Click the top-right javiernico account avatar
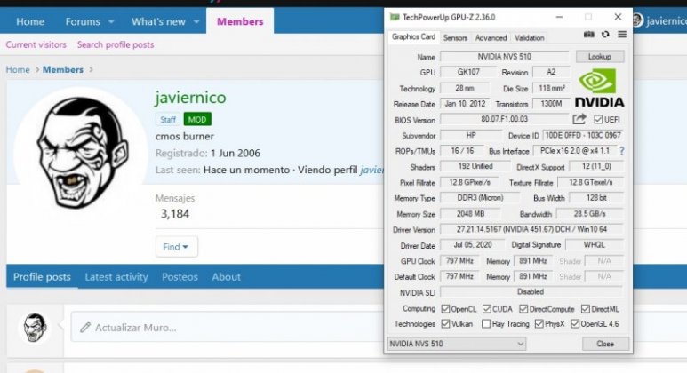Image resolution: width=687 pixels, height=373 pixels. pos(637,20)
